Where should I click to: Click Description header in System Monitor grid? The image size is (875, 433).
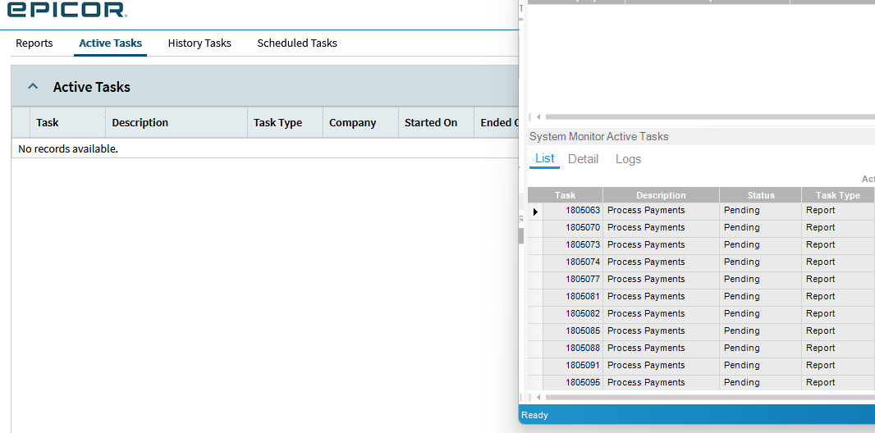pyautogui.click(x=662, y=195)
